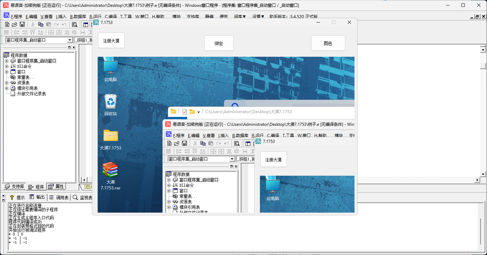Viewport: 487px width, 255px height.
Task: Click the 7.1753 dialog title icon
Action: tap(96, 22)
